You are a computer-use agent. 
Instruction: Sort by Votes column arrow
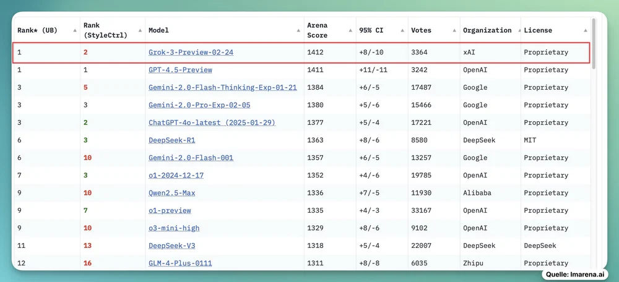(454, 30)
